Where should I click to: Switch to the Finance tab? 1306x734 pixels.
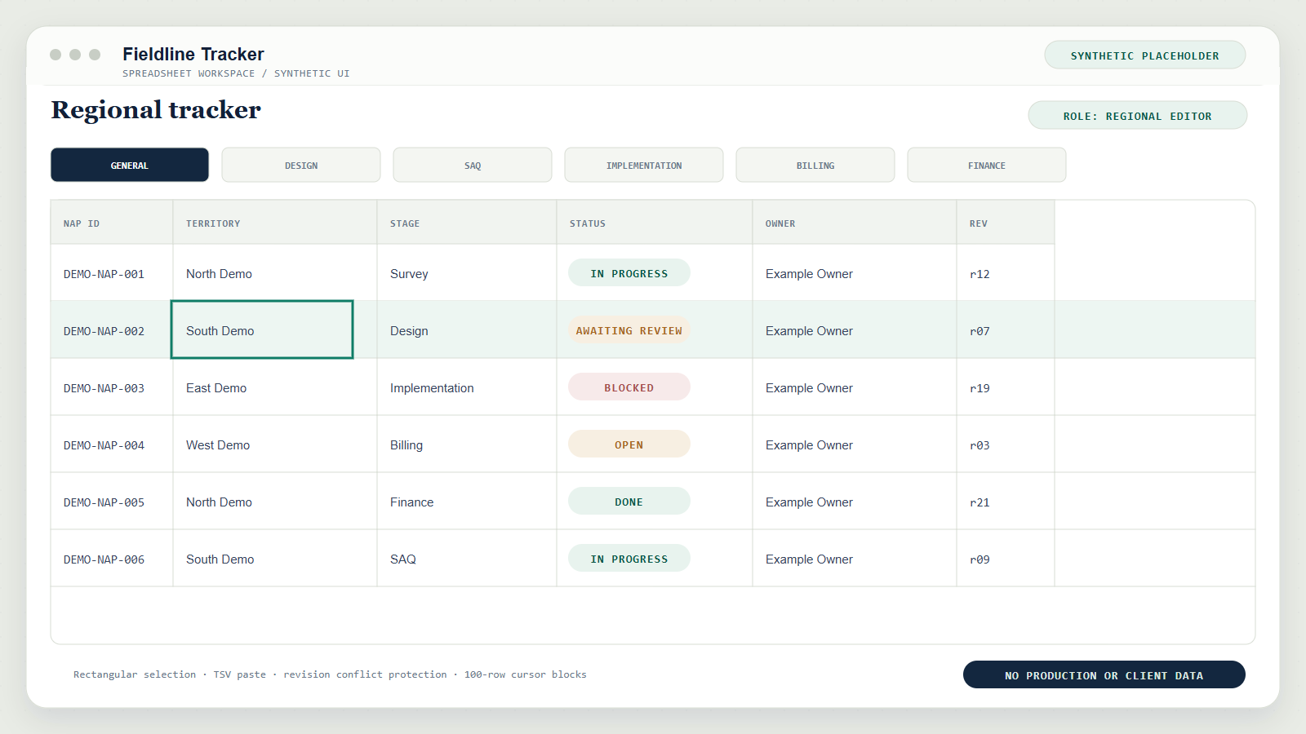tap(987, 165)
